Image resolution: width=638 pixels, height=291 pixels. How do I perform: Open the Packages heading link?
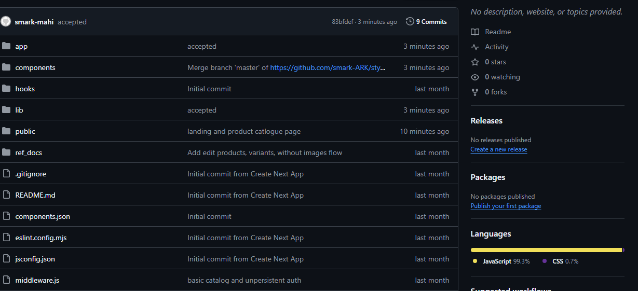coord(488,177)
